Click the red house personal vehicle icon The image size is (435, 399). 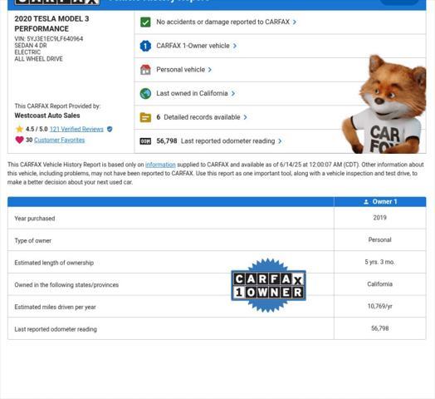pos(145,70)
